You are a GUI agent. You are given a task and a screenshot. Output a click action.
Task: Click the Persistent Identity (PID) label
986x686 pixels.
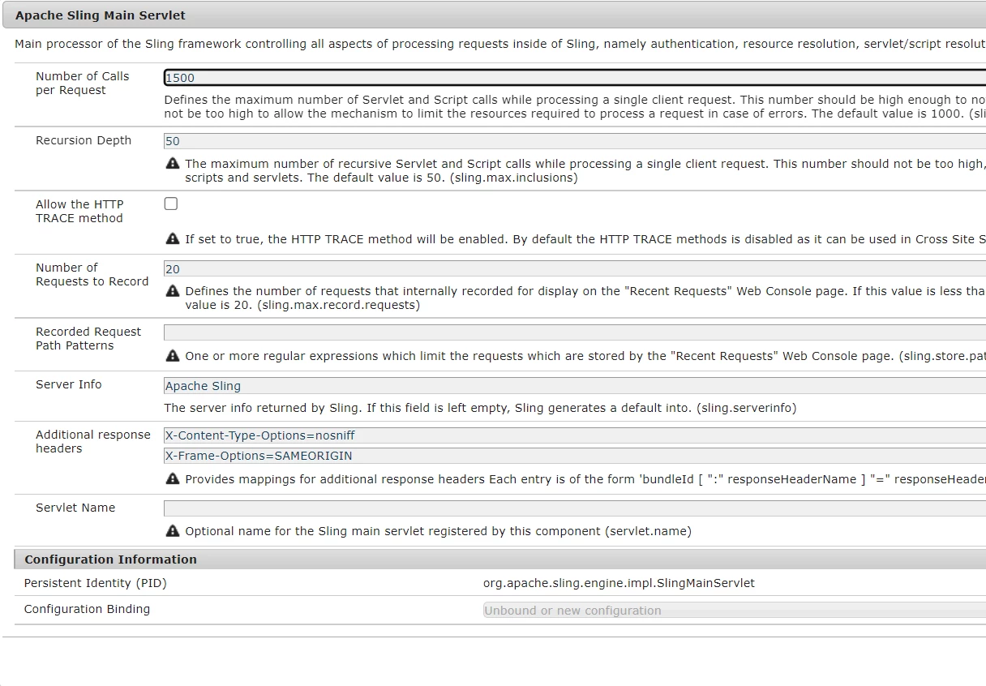[96, 583]
